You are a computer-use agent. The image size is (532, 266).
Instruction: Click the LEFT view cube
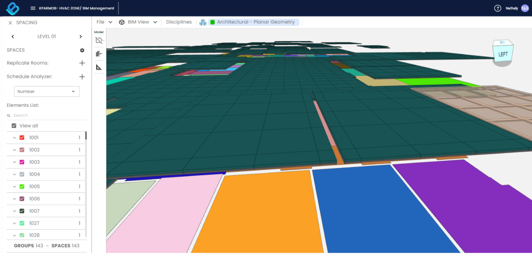[x=503, y=53]
